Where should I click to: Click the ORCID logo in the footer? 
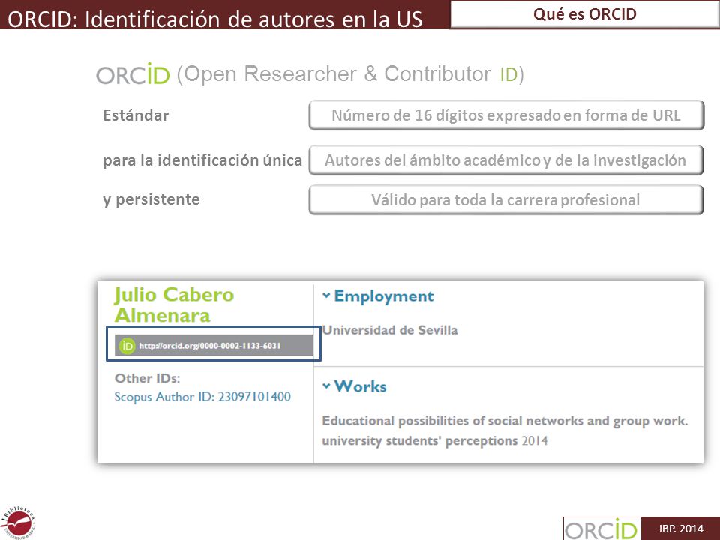click(602, 529)
